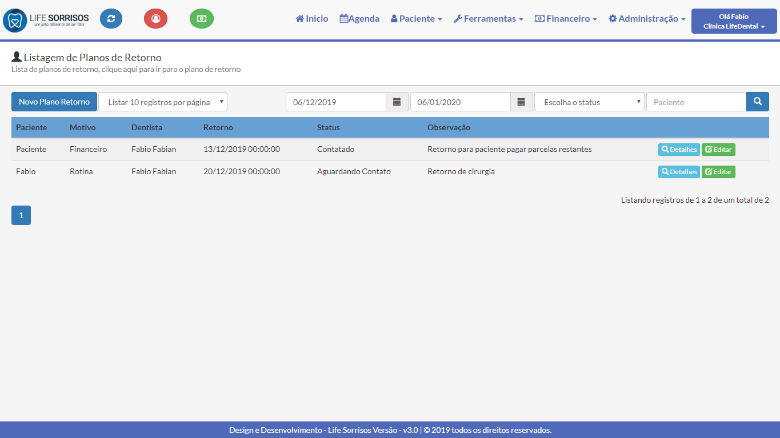Click the blue refresh circle icon
This screenshot has width=780, height=438.
click(111, 19)
